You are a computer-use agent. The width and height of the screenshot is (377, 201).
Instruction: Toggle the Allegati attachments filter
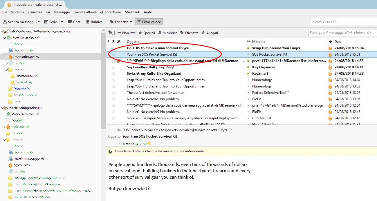point(210,33)
